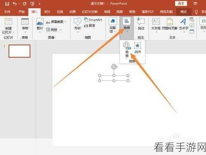Click the rotate handle above text box
The height and width of the screenshot is (155, 206).
(x=114, y=67)
